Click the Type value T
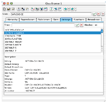 (25, 76)
